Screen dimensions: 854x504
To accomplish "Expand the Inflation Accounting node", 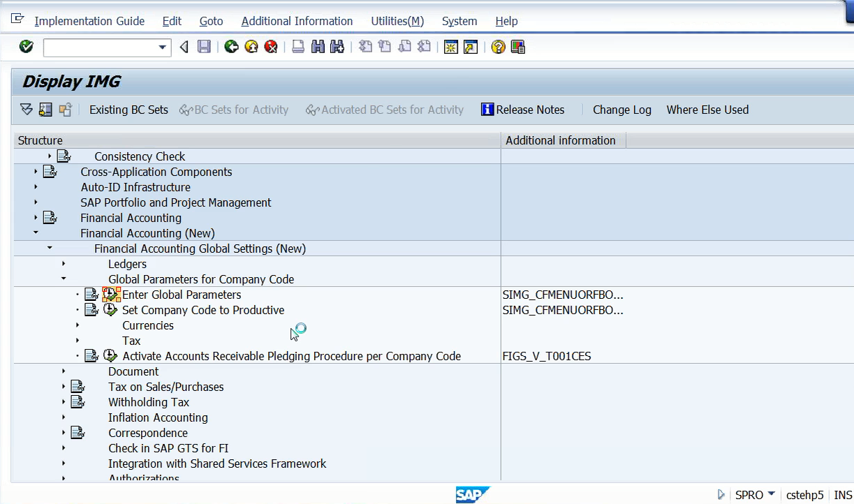I will 64,417.
